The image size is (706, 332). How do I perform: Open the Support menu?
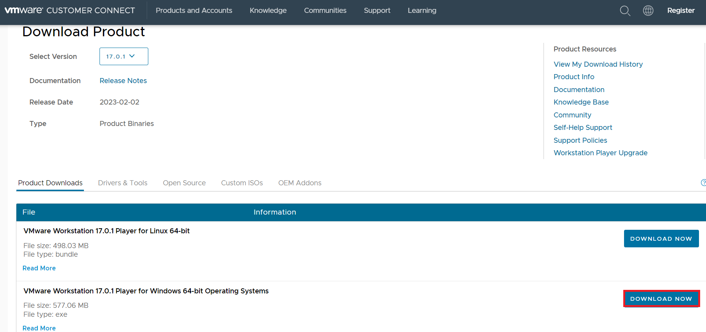377,11
